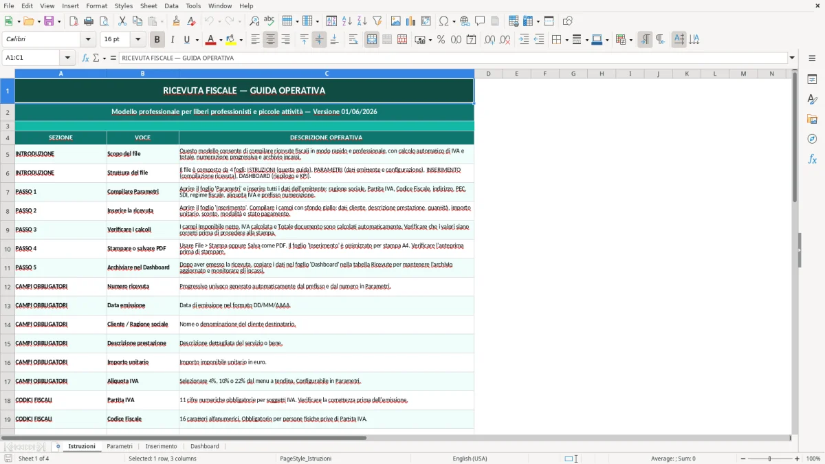
Task: Open the Sheet menu
Action: pos(148,5)
